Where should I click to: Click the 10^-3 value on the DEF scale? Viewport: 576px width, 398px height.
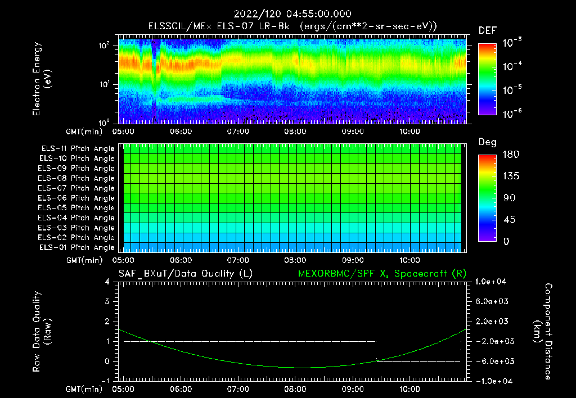(x=512, y=42)
